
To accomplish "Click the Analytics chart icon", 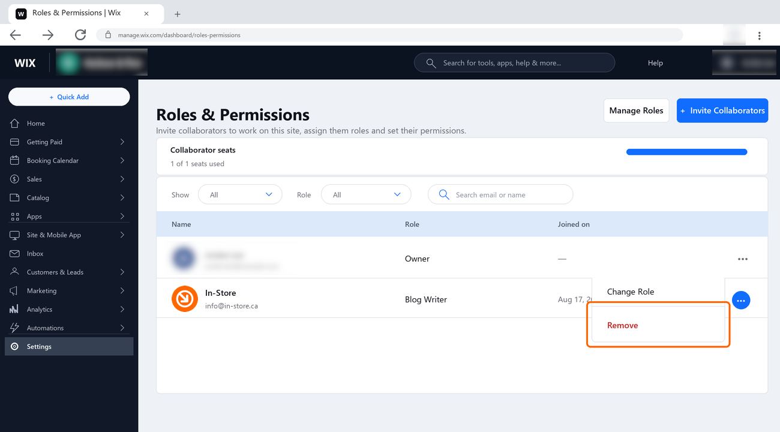I will [x=15, y=310].
